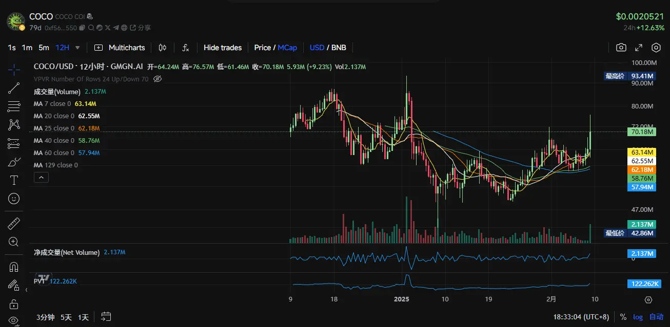Open the fx indicators menu
The image size is (670, 327).
coord(186,48)
